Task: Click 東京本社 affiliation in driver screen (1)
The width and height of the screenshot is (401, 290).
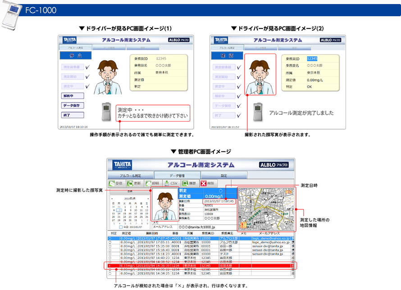Action: [162, 72]
